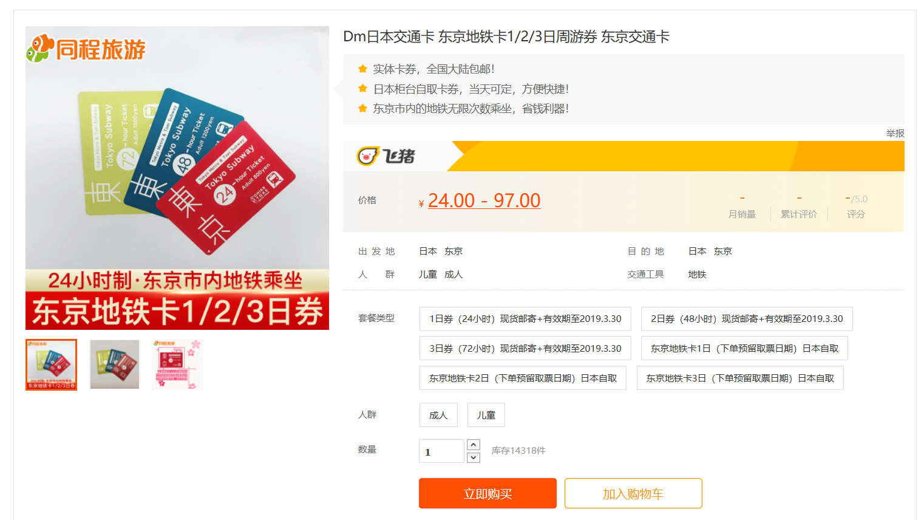Decrease quantity with the down arrow
The height and width of the screenshot is (520, 924).
pyautogui.click(x=474, y=457)
